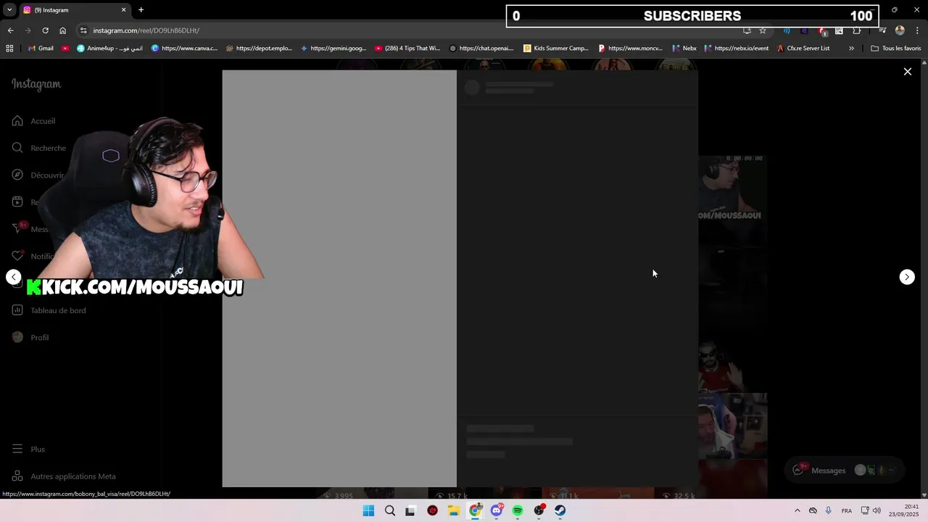The height and width of the screenshot is (522, 928).
Task: Click the Plus hamburger icon
Action: 17,449
